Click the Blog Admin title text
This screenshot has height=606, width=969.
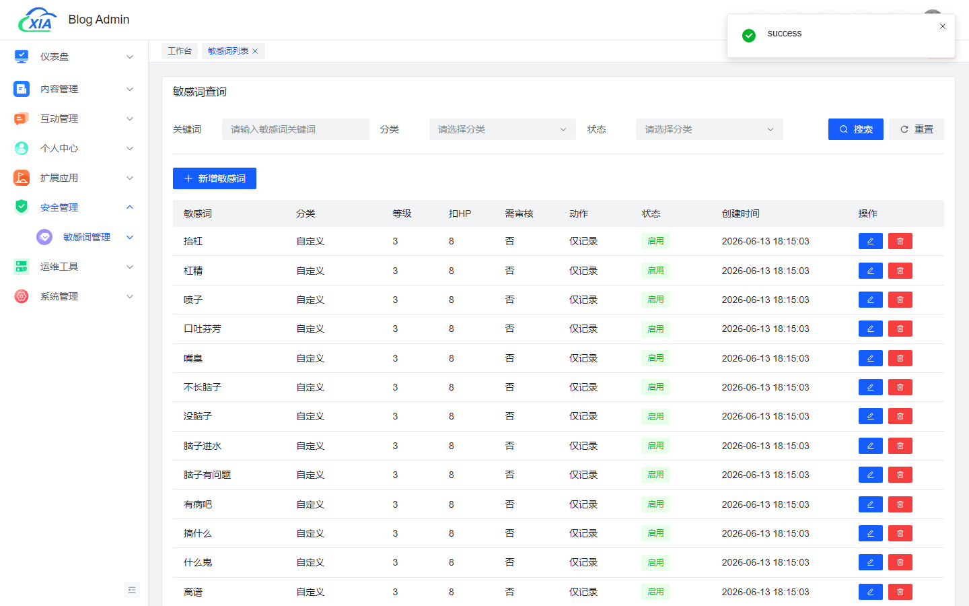point(99,20)
